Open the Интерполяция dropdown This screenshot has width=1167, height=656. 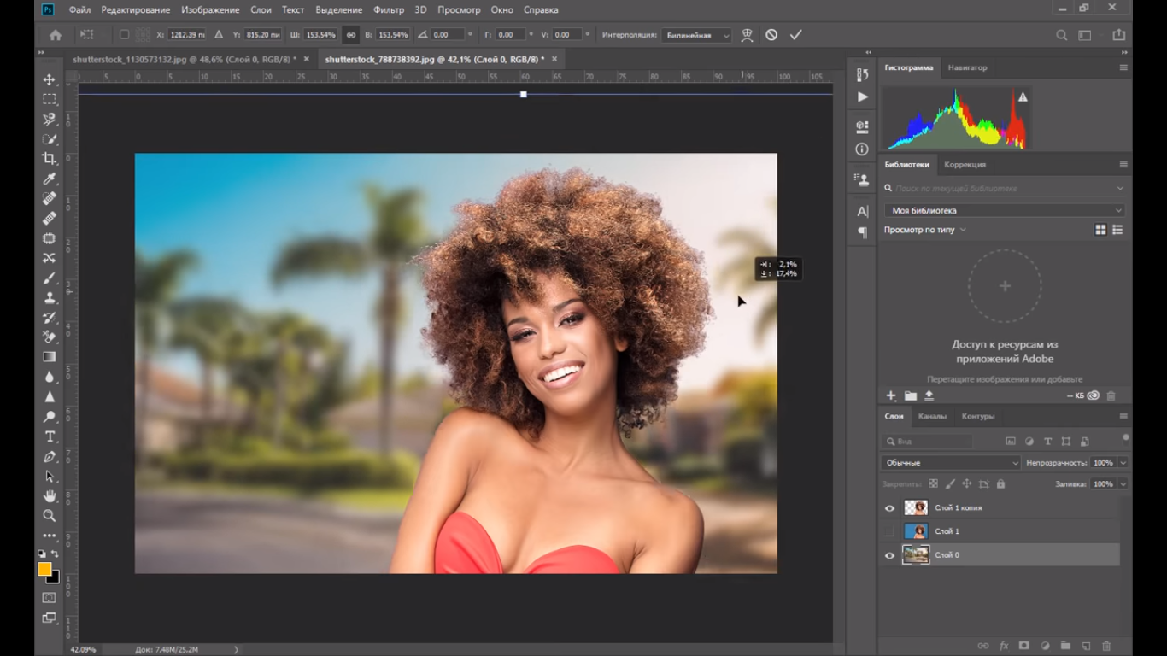click(x=697, y=36)
